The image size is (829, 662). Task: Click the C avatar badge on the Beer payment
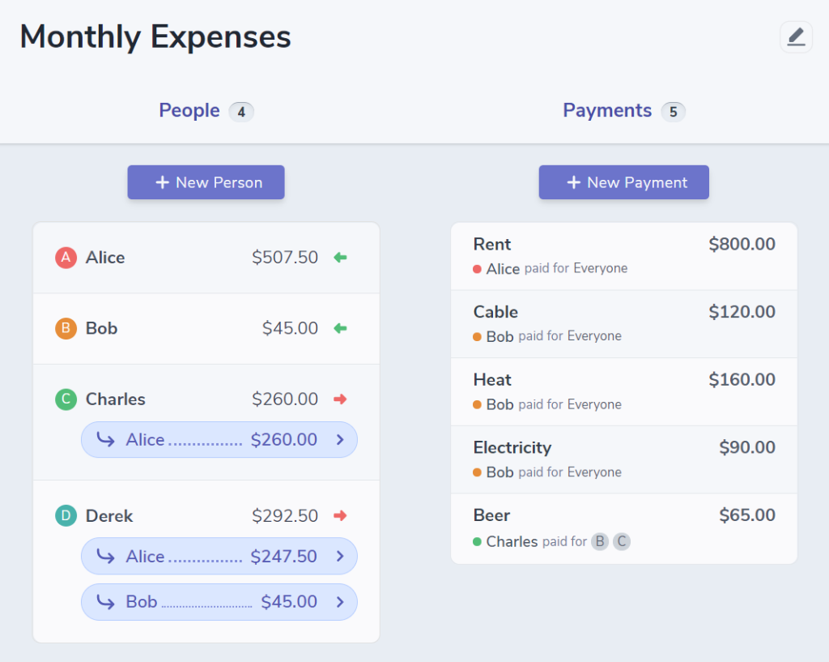622,541
